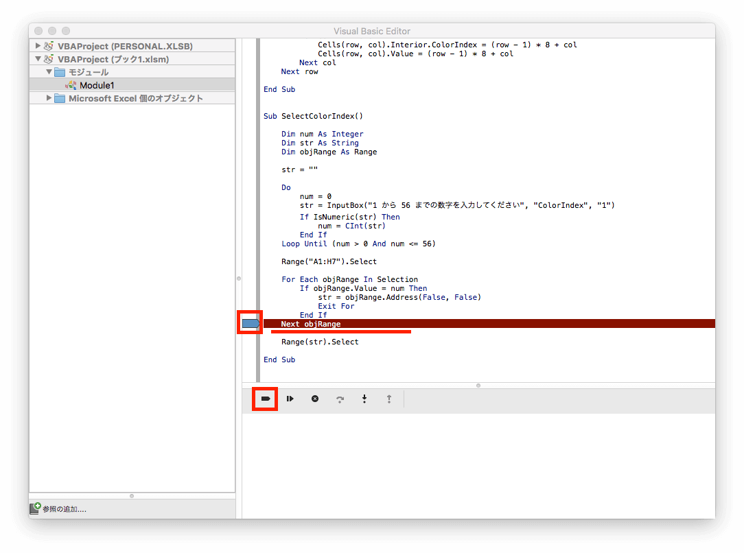The width and height of the screenshot is (744, 553).
Task: Collapse the モジュール folder
Action: [49, 72]
